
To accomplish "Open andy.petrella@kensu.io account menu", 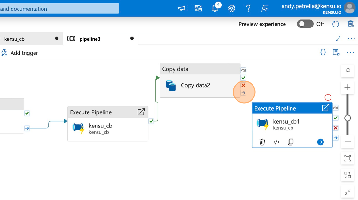I will 311,8.
